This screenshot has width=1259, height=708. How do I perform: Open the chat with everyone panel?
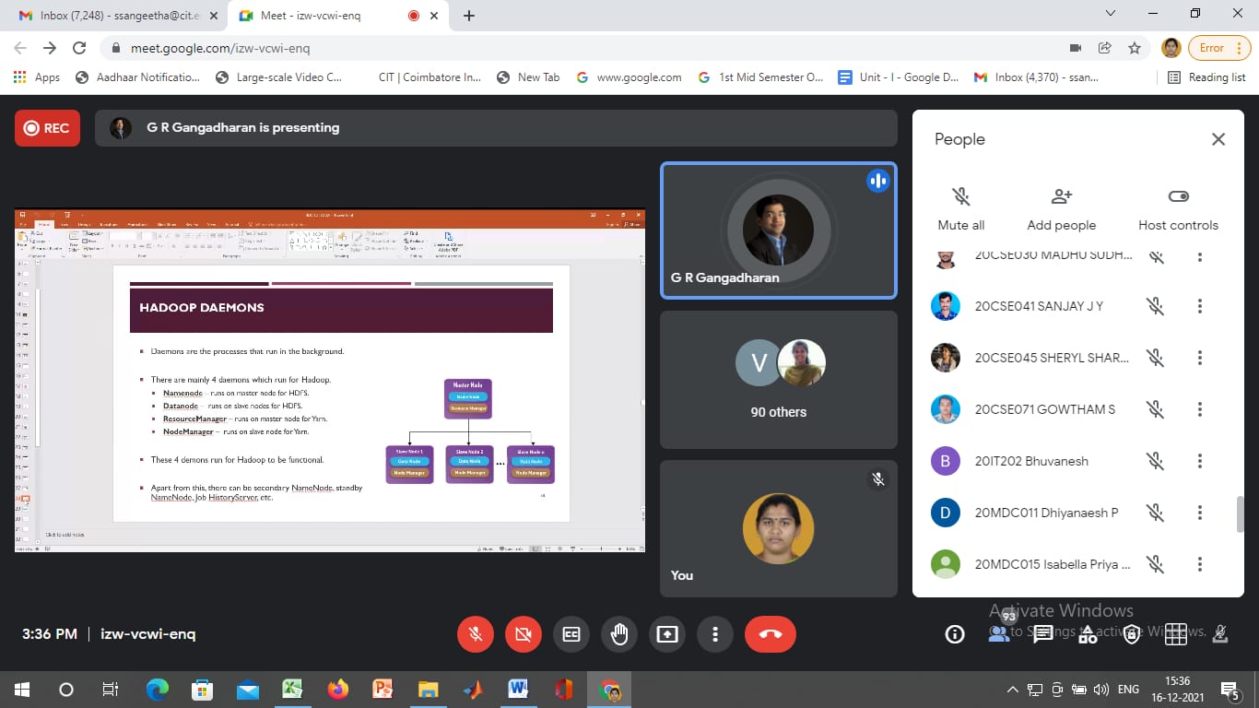tap(1042, 634)
